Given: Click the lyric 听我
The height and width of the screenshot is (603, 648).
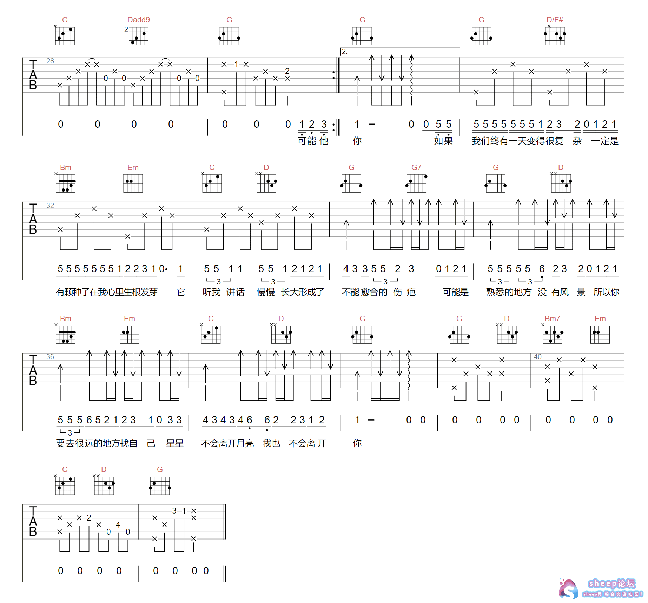Looking at the screenshot, I should click(x=212, y=292).
